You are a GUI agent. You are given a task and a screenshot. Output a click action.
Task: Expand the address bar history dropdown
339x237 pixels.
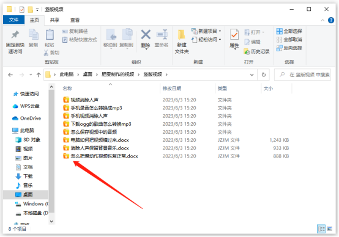[252, 75]
